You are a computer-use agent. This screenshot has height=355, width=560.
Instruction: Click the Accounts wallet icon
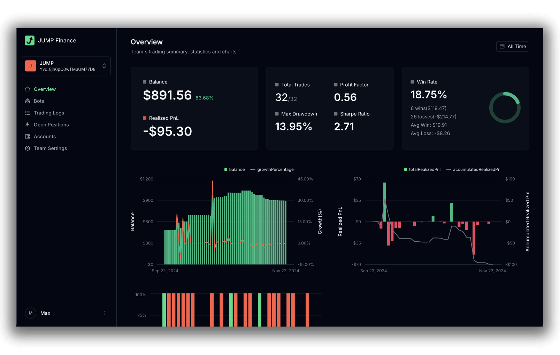coord(28,137)
